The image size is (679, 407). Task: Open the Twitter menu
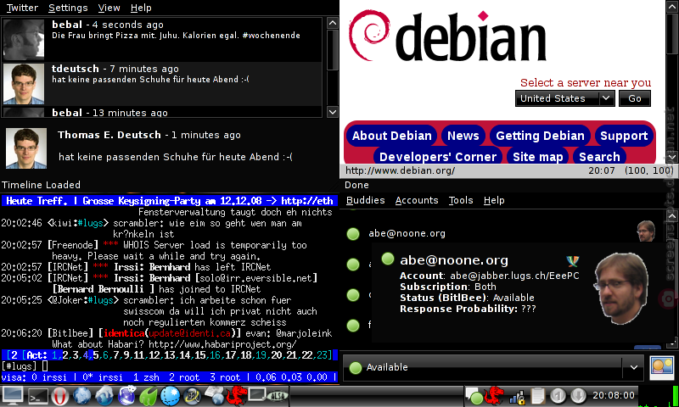(x=22, y=8)
